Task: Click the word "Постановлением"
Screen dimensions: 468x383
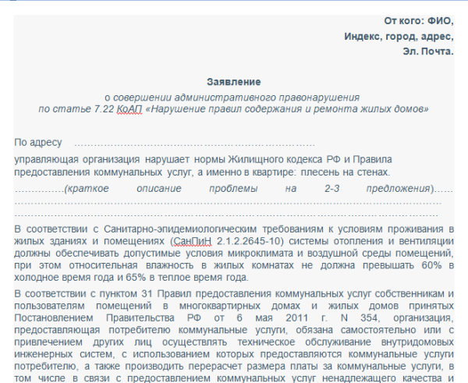Action: click(53, 318)
